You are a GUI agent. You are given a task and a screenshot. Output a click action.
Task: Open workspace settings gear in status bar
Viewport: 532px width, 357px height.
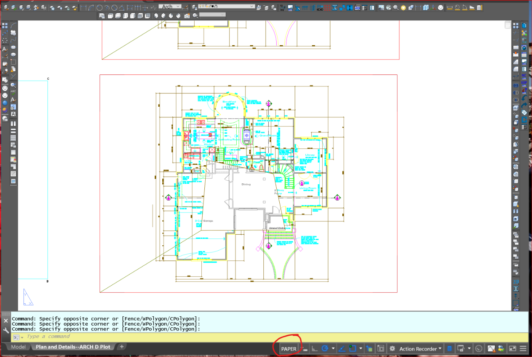click(x=392, y=349)
